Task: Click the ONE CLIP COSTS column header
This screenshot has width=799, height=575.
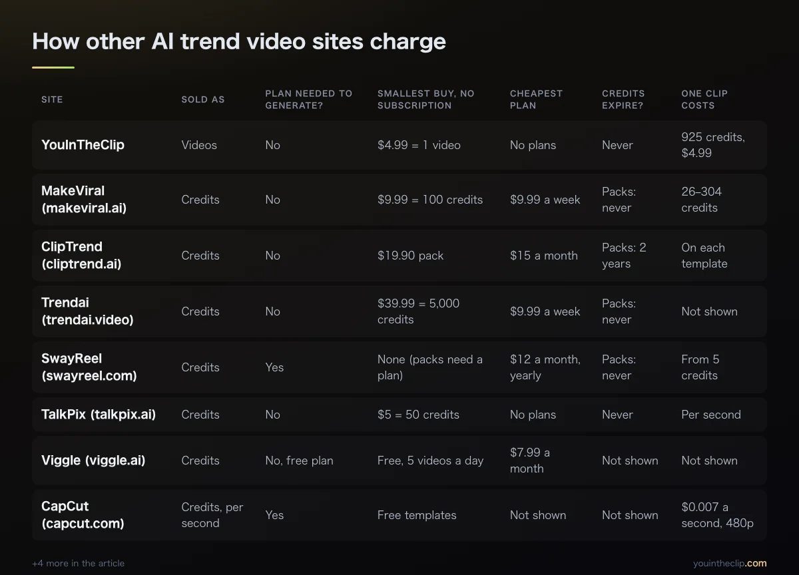Action: point(704,99)
